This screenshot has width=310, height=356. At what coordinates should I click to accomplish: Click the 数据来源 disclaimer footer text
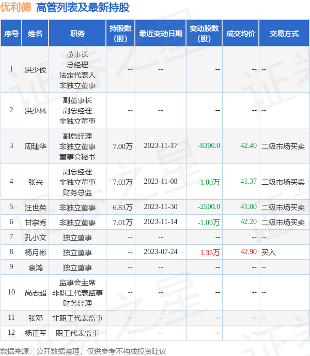pyautogui.click(x=83, y=351)
